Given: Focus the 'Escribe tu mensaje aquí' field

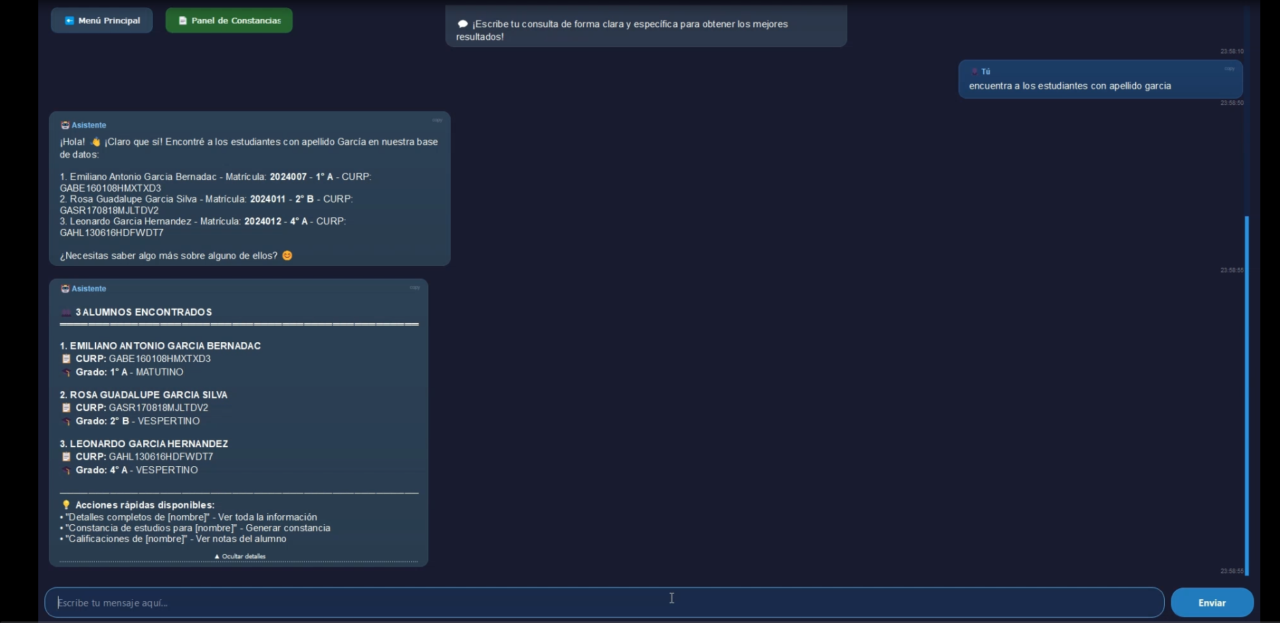Looking at the screenshot, I should [604, 603].
